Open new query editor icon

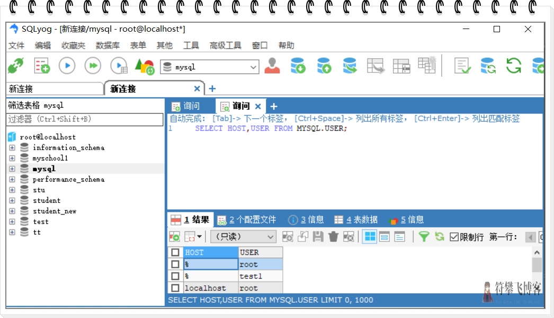42,66
